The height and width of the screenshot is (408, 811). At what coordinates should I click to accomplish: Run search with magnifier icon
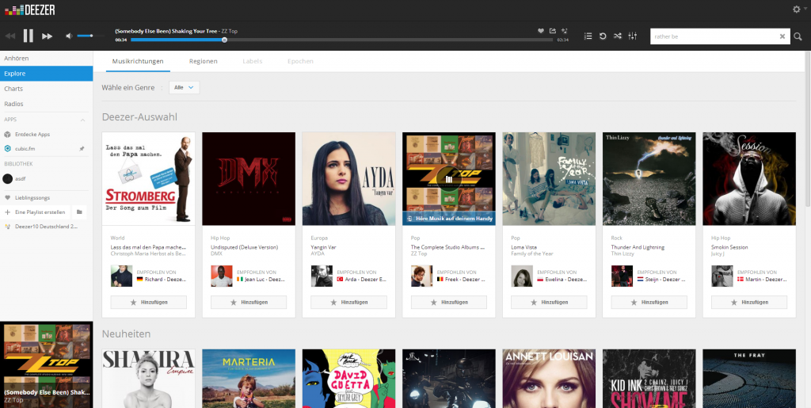(798, 36)
